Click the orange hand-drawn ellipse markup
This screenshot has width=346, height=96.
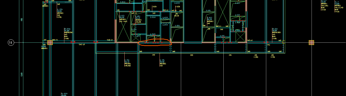pyautogui.click(x=155, y=42)
